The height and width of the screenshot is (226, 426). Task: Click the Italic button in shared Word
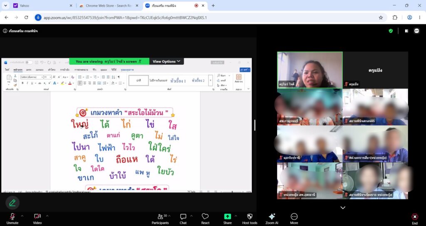pyautogui.click(x=27, y=83)
